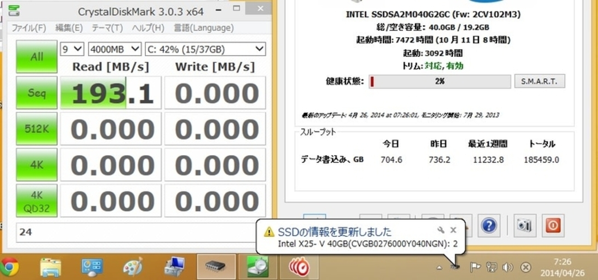The height and width of the screenshot is (280, 598).
Task: Switch to CrystalDiskMark in the taskbar
Action: tap(258, 267)
